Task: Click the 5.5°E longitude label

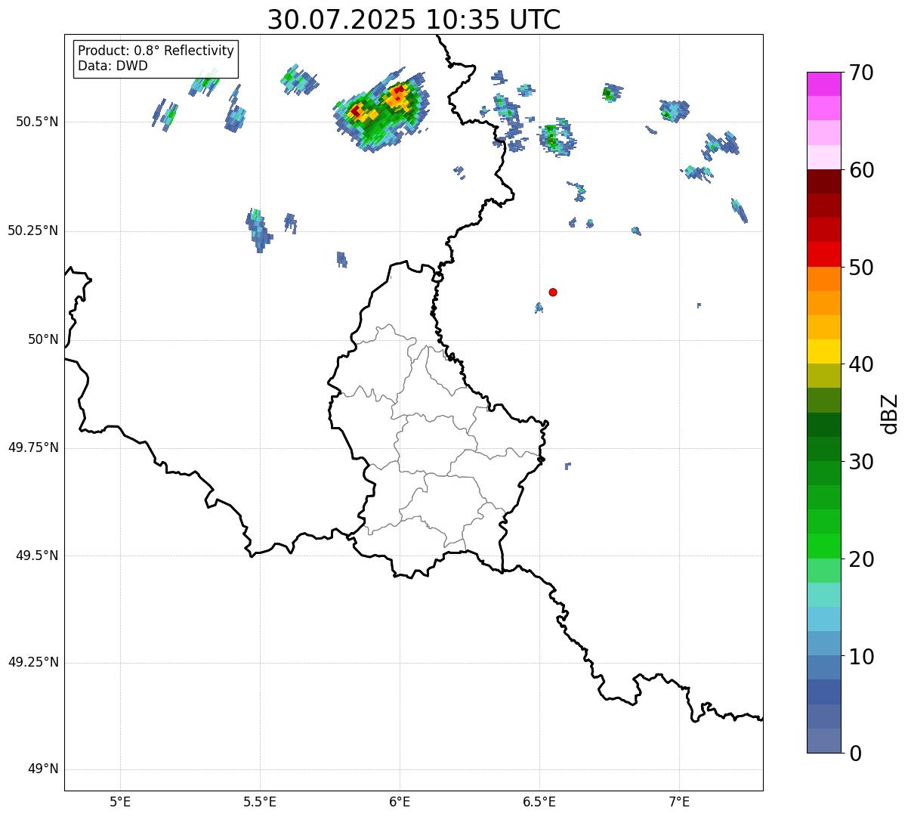Action: coord(260,801)
